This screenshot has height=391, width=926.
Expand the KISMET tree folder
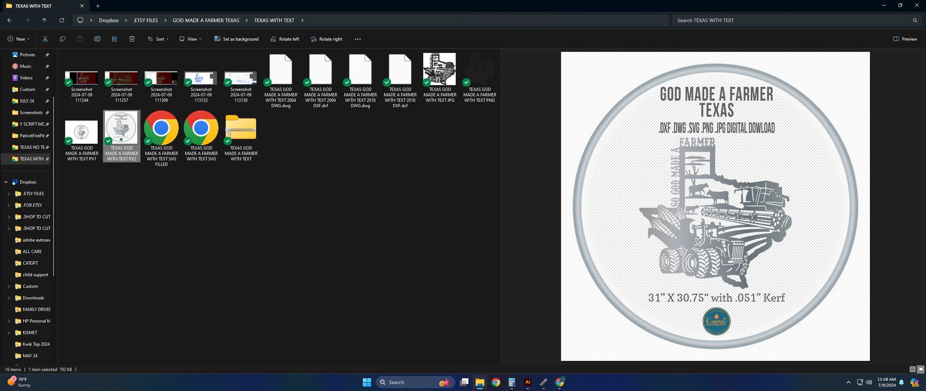[9, 332]
